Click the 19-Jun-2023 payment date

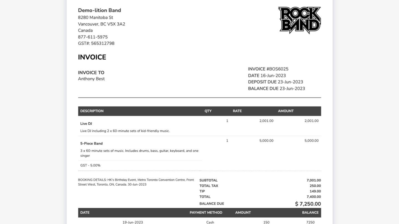point(133,222)
